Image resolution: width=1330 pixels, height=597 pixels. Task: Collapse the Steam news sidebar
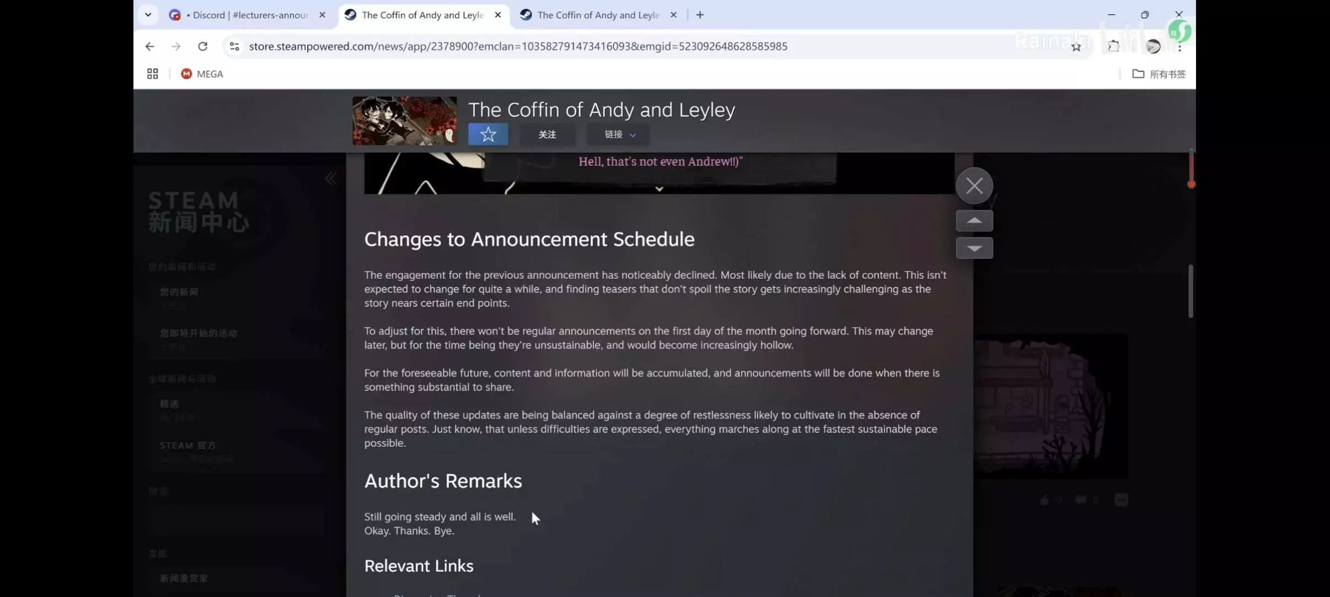click(330, 178)
